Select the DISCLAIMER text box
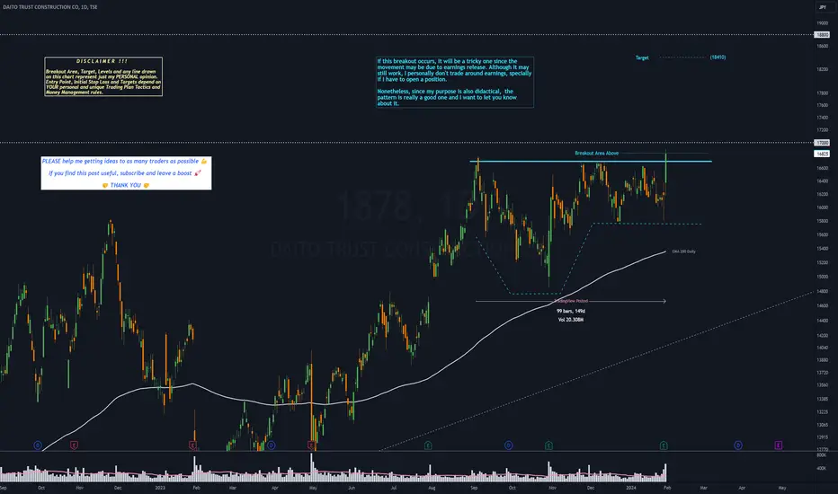Screen dimensions: 838x494 (x=103, y=76)
